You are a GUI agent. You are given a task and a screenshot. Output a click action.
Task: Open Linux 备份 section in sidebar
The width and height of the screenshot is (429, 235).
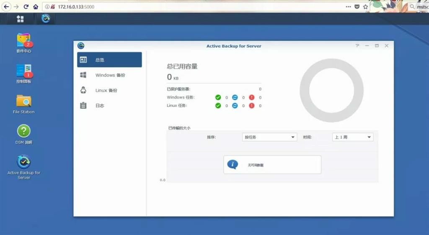[x=109, y=90]
